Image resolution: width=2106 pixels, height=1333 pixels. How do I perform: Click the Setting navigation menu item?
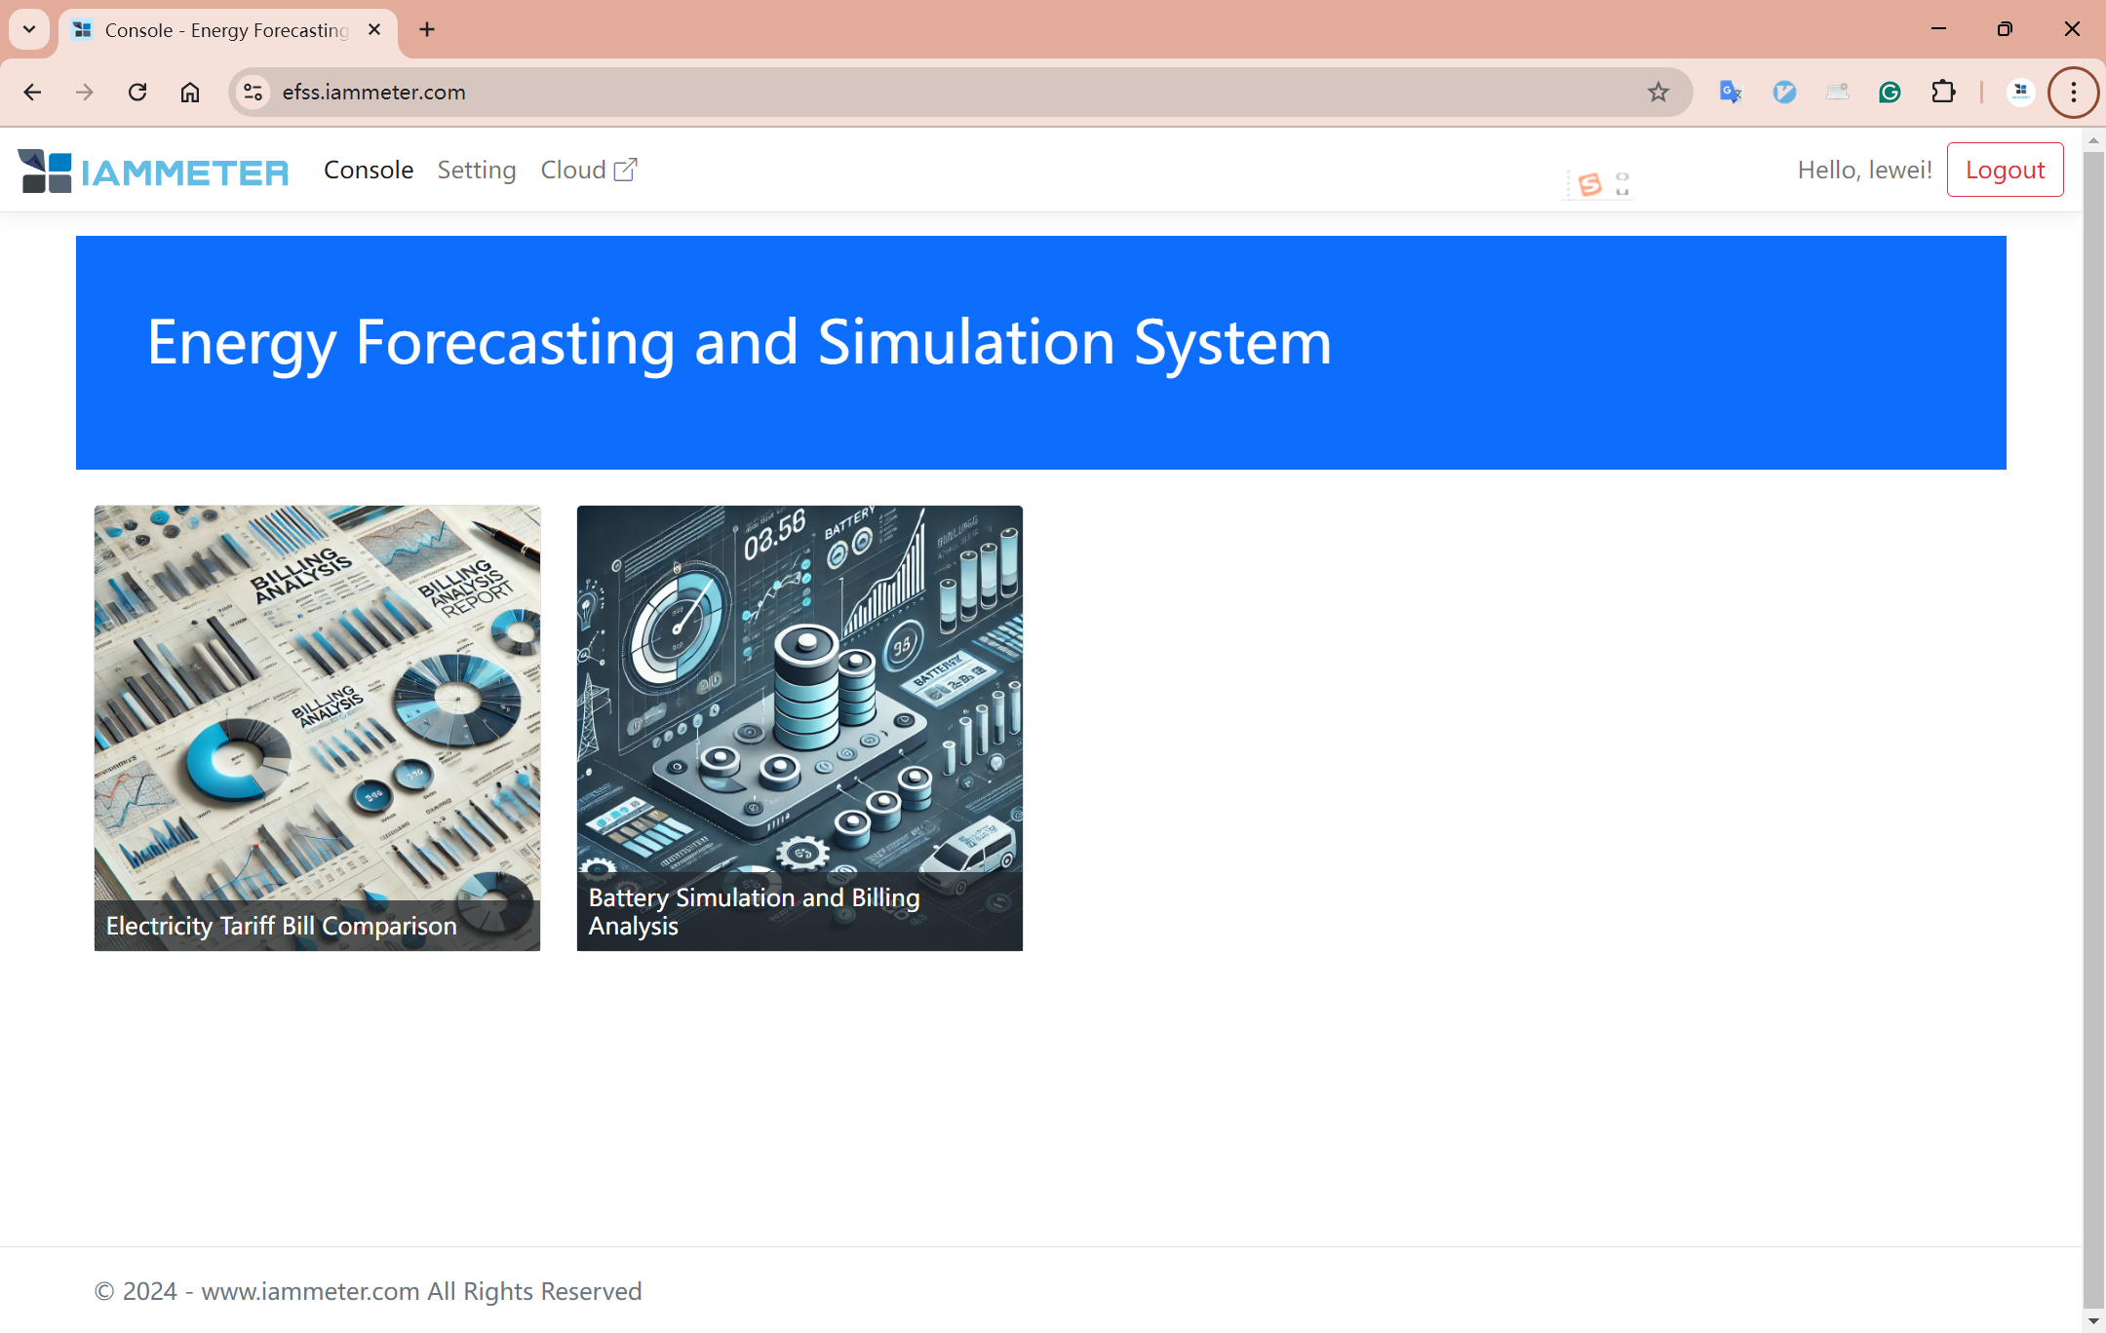tap(476, 171)
